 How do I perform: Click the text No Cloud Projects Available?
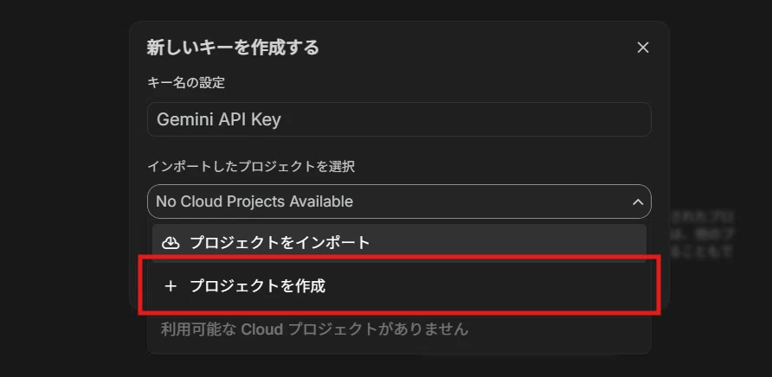pyautogui.click(x=254, y=201)
